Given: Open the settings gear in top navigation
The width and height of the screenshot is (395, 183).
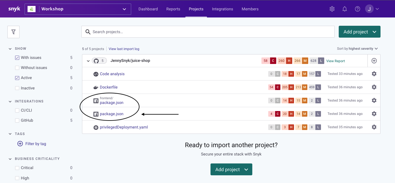Looking at the screenshot, I should click(332, 9).
